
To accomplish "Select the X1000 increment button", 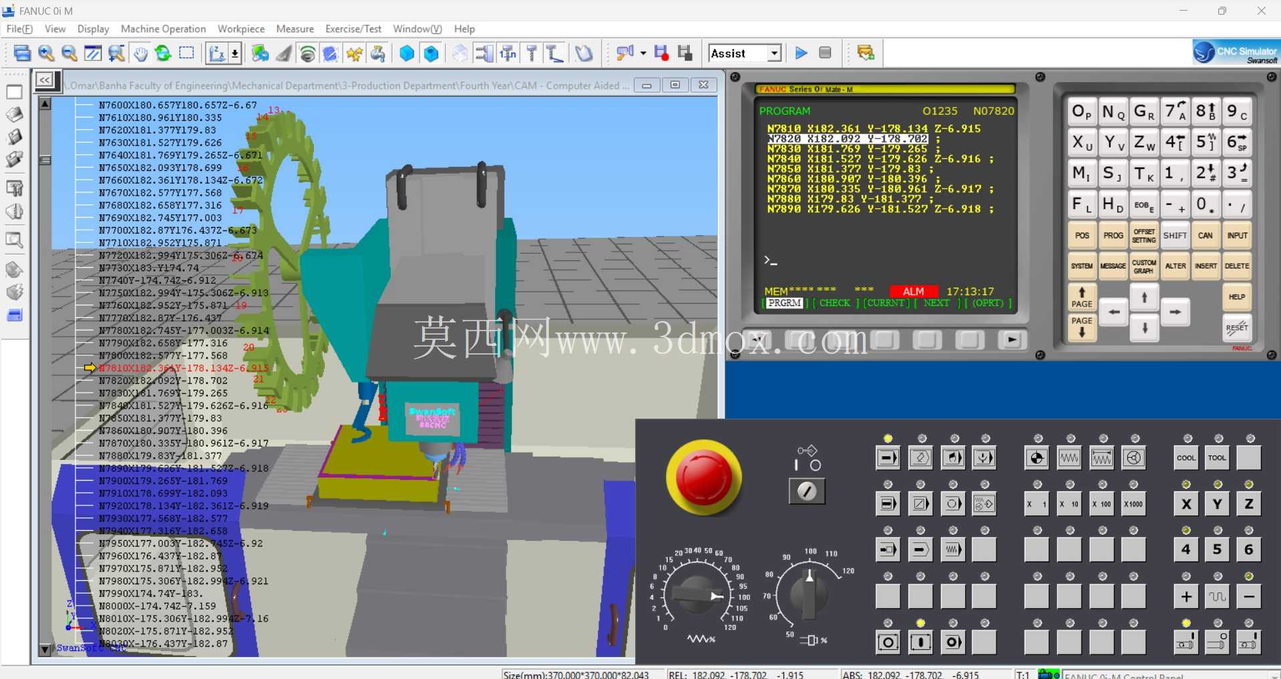I will click(1133, 504).
